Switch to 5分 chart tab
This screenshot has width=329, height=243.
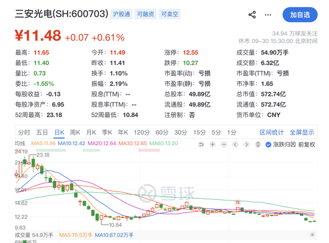coord(216,133)
